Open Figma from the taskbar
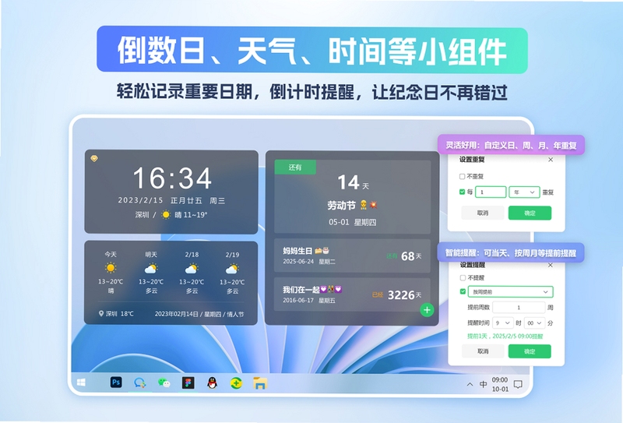This screenshot has height=423, width=623. [188, 382]
